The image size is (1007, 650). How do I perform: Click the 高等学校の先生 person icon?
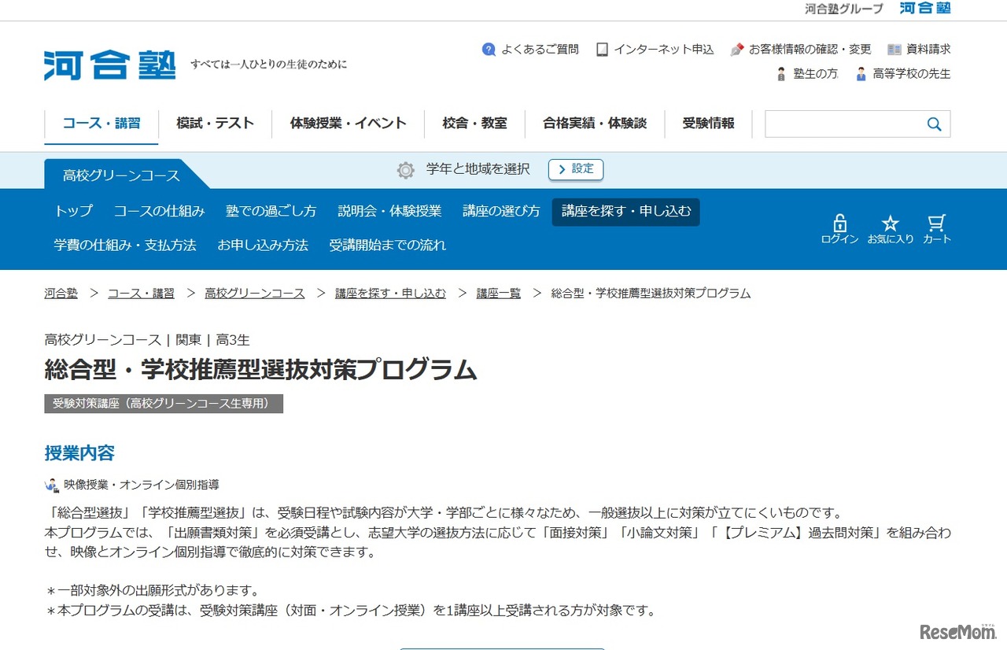pos(861,74)
